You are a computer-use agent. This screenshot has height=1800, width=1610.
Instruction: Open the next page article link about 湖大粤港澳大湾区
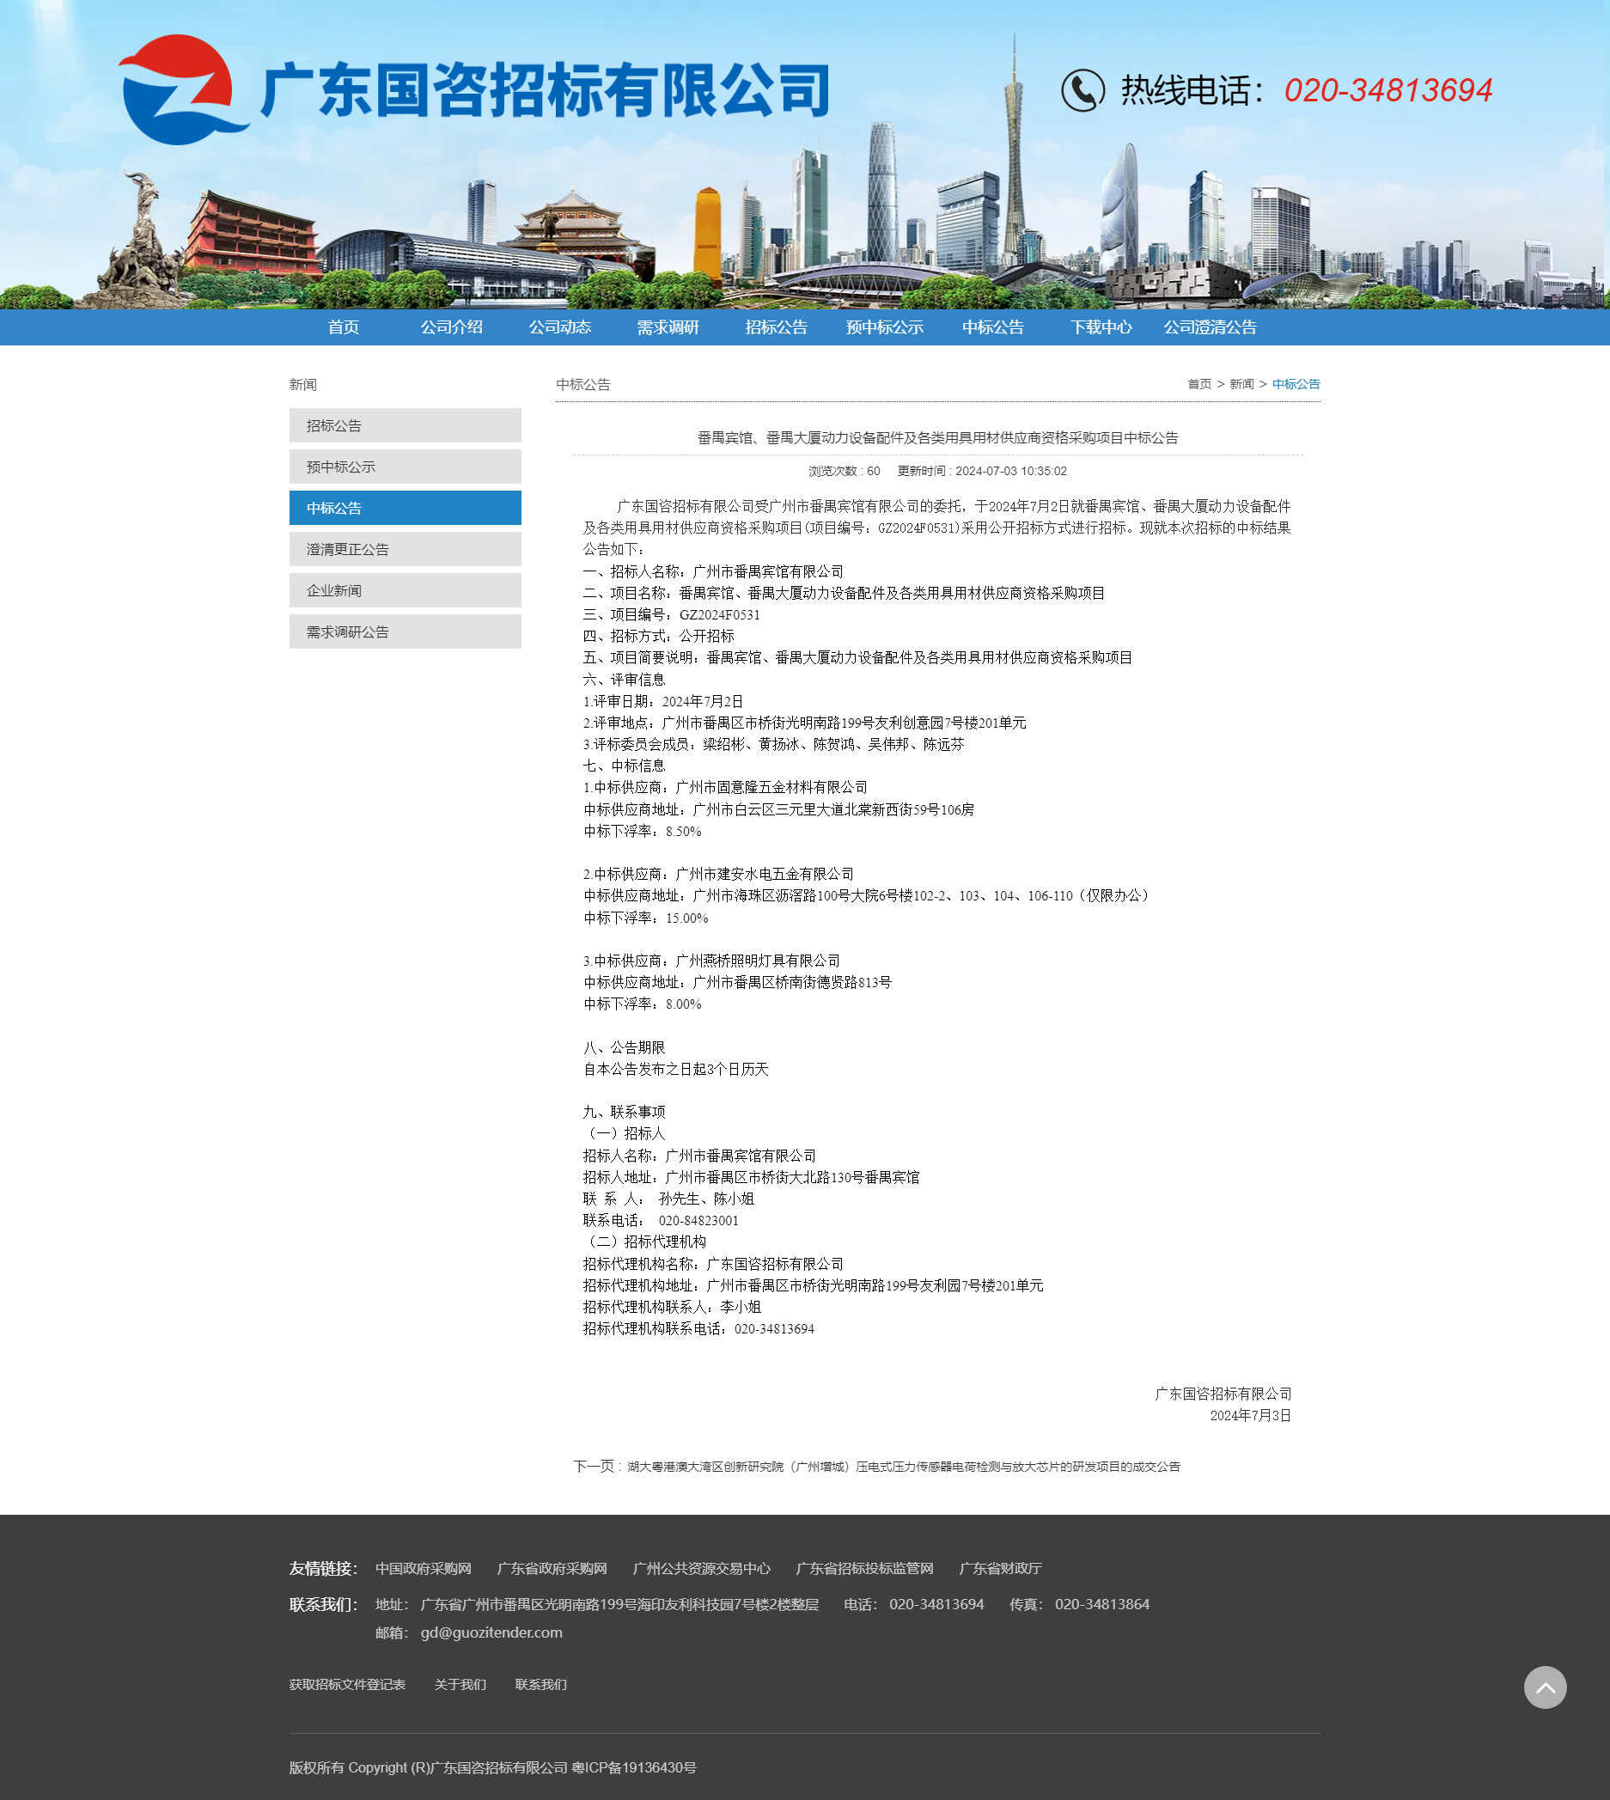click(904, 1467)
